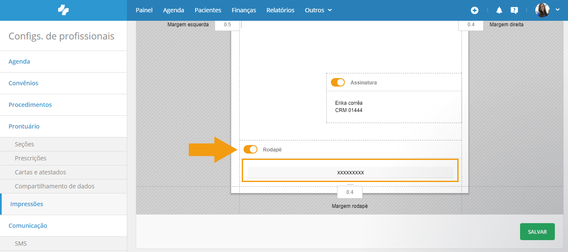Select Comunicação in the sidebar
Viewport: 568px width, 252px height.
pyautogui.click(x=63, y=226)
